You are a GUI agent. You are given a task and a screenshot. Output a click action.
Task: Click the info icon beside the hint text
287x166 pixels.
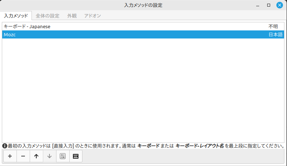click(x=4, y=146)
